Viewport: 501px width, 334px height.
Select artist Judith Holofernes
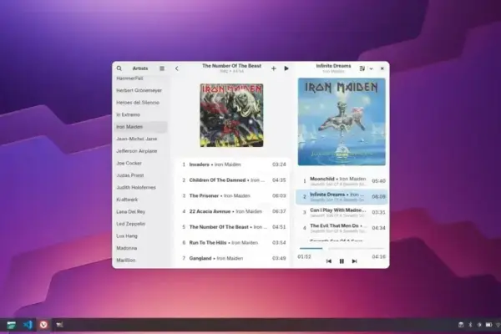coord(140,188)
